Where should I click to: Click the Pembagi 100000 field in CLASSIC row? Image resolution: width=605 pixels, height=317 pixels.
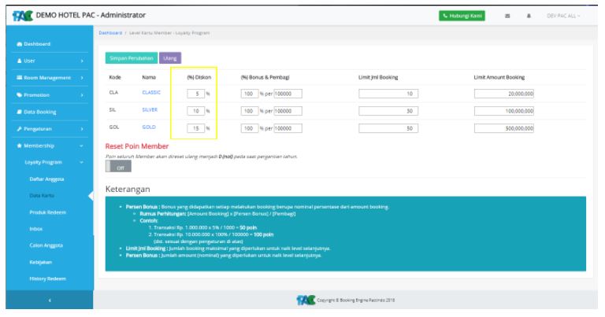pyautogui.click(x=288, y=94)
